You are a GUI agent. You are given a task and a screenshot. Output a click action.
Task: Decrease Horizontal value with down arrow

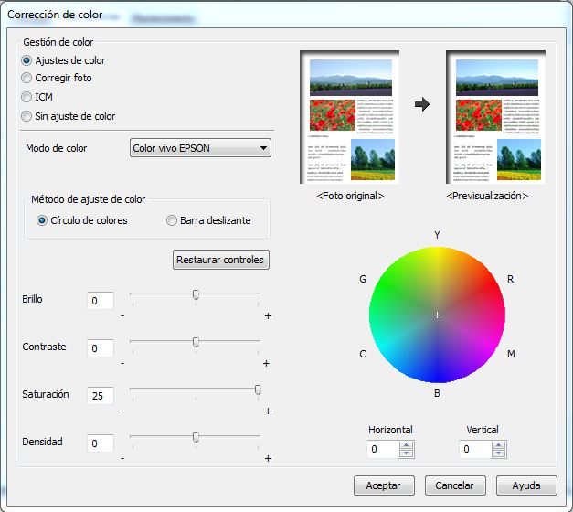click(407, 453)
